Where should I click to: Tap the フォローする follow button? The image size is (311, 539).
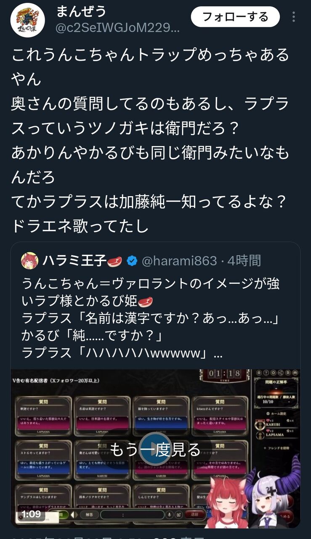coord(235,17)
